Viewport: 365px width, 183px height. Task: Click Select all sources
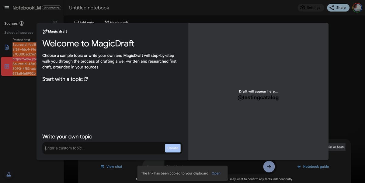tap(19, 32)
